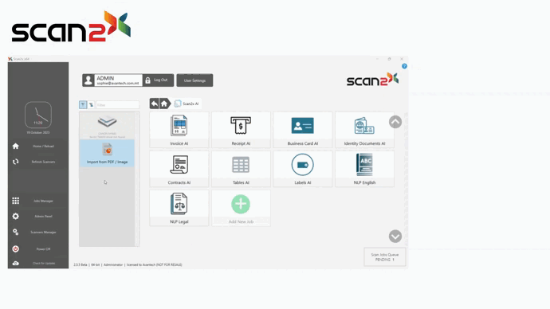Click the blue help question mark icon

click(x=404, y=66)
